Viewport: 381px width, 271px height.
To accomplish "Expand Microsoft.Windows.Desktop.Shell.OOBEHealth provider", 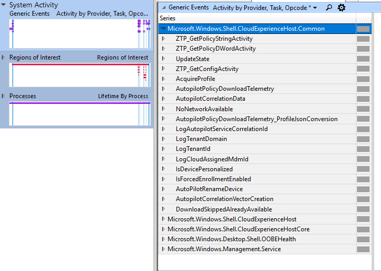I will (163, 239).
